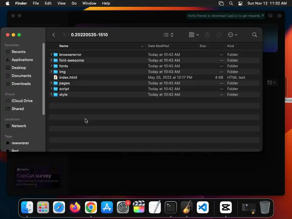Sort by Date Modified column header
292x219 pixels.
pos(158,46)
